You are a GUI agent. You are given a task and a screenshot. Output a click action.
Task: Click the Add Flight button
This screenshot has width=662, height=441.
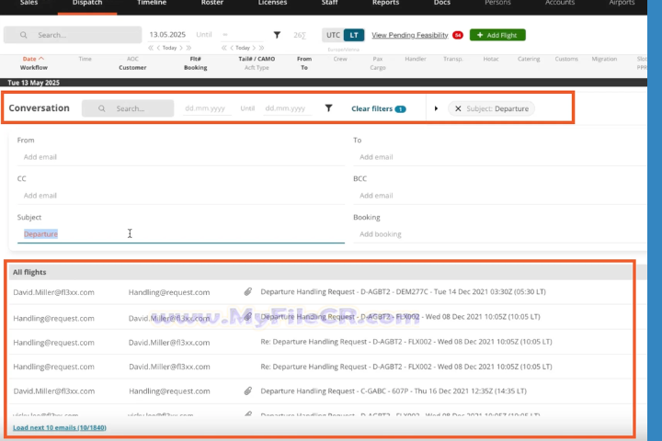pyautogui.click(x=497, y=35)
